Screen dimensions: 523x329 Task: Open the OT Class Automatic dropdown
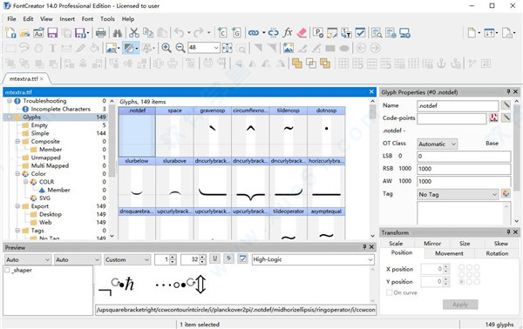pyautogui.click(x=438, y=144)
